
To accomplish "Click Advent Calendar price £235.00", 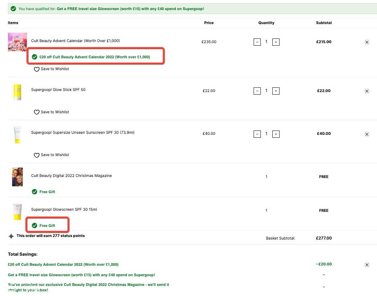I will pos(209,42).
